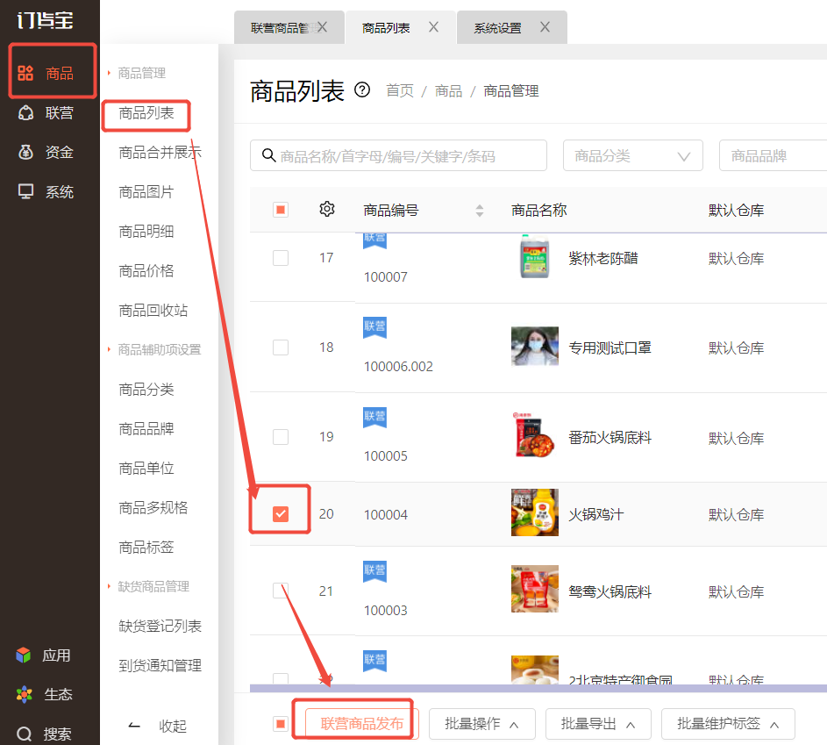Sort by 商品编号 using sort arrows
The width and height of the screenshot is (827, 745).
[480, 211]
